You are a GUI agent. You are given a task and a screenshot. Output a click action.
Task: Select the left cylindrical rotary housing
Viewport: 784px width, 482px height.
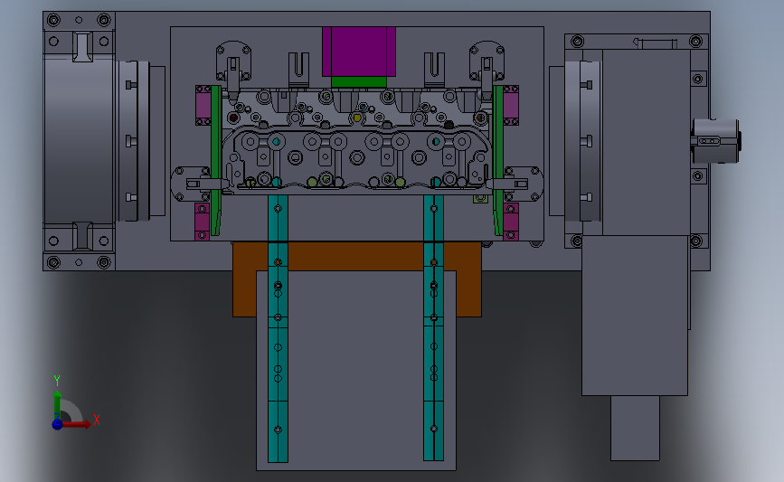pyautogui.click(x=79, y=141)
